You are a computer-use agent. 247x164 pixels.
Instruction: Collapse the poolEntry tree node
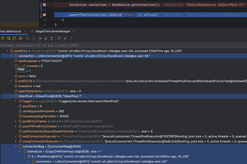pyautogui.click(x=7, y=51)
